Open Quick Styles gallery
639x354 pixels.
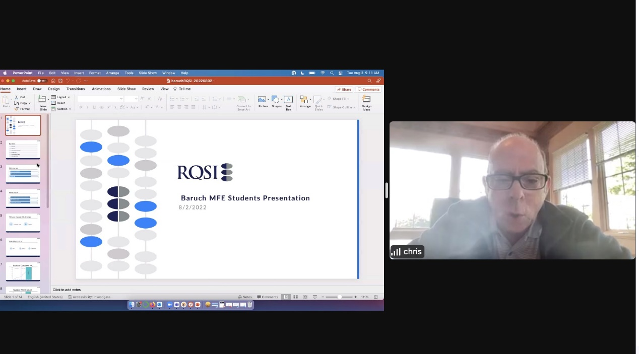point(318,103)
